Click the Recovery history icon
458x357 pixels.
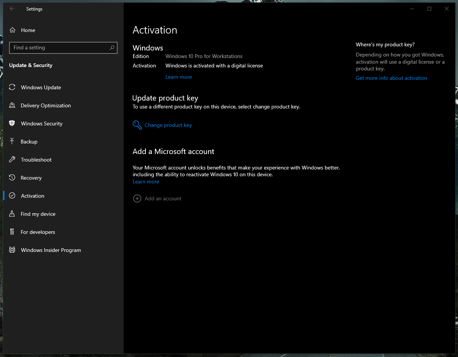pos(12,178)
